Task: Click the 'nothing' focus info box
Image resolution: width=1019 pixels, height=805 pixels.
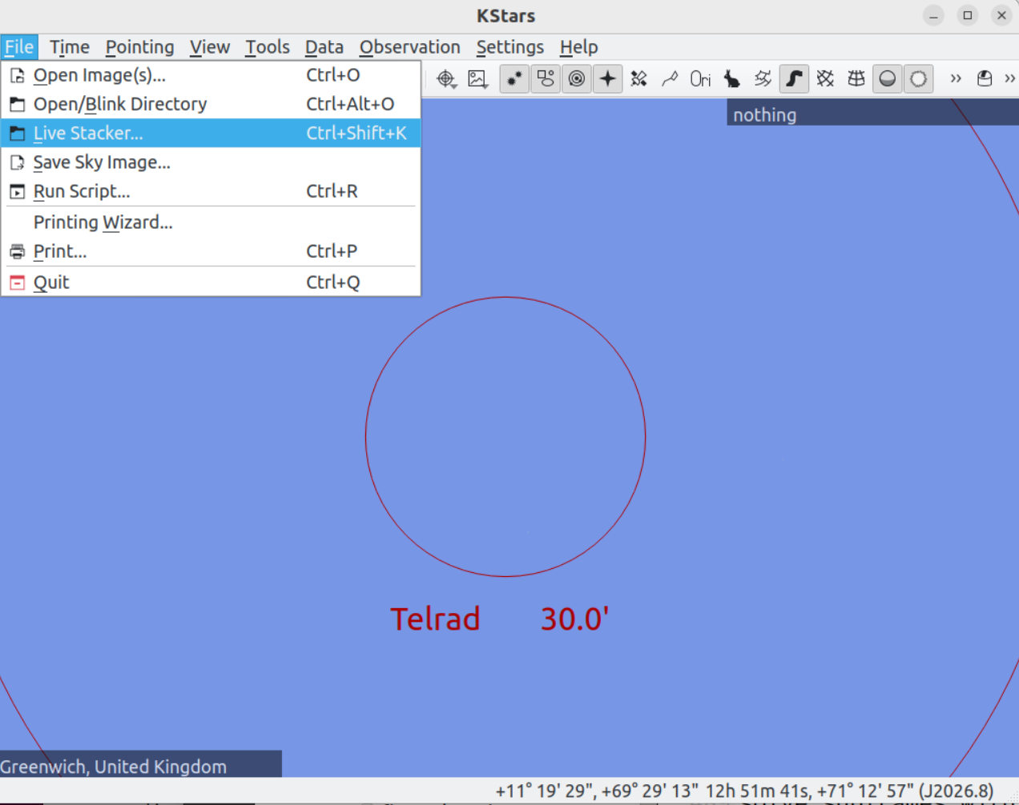Action: point(872,113)
